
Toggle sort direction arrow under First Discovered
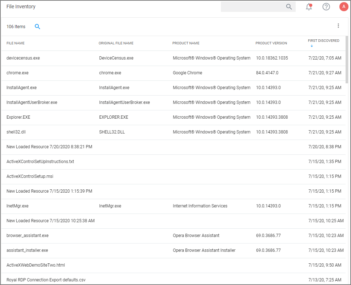point(312,46)
